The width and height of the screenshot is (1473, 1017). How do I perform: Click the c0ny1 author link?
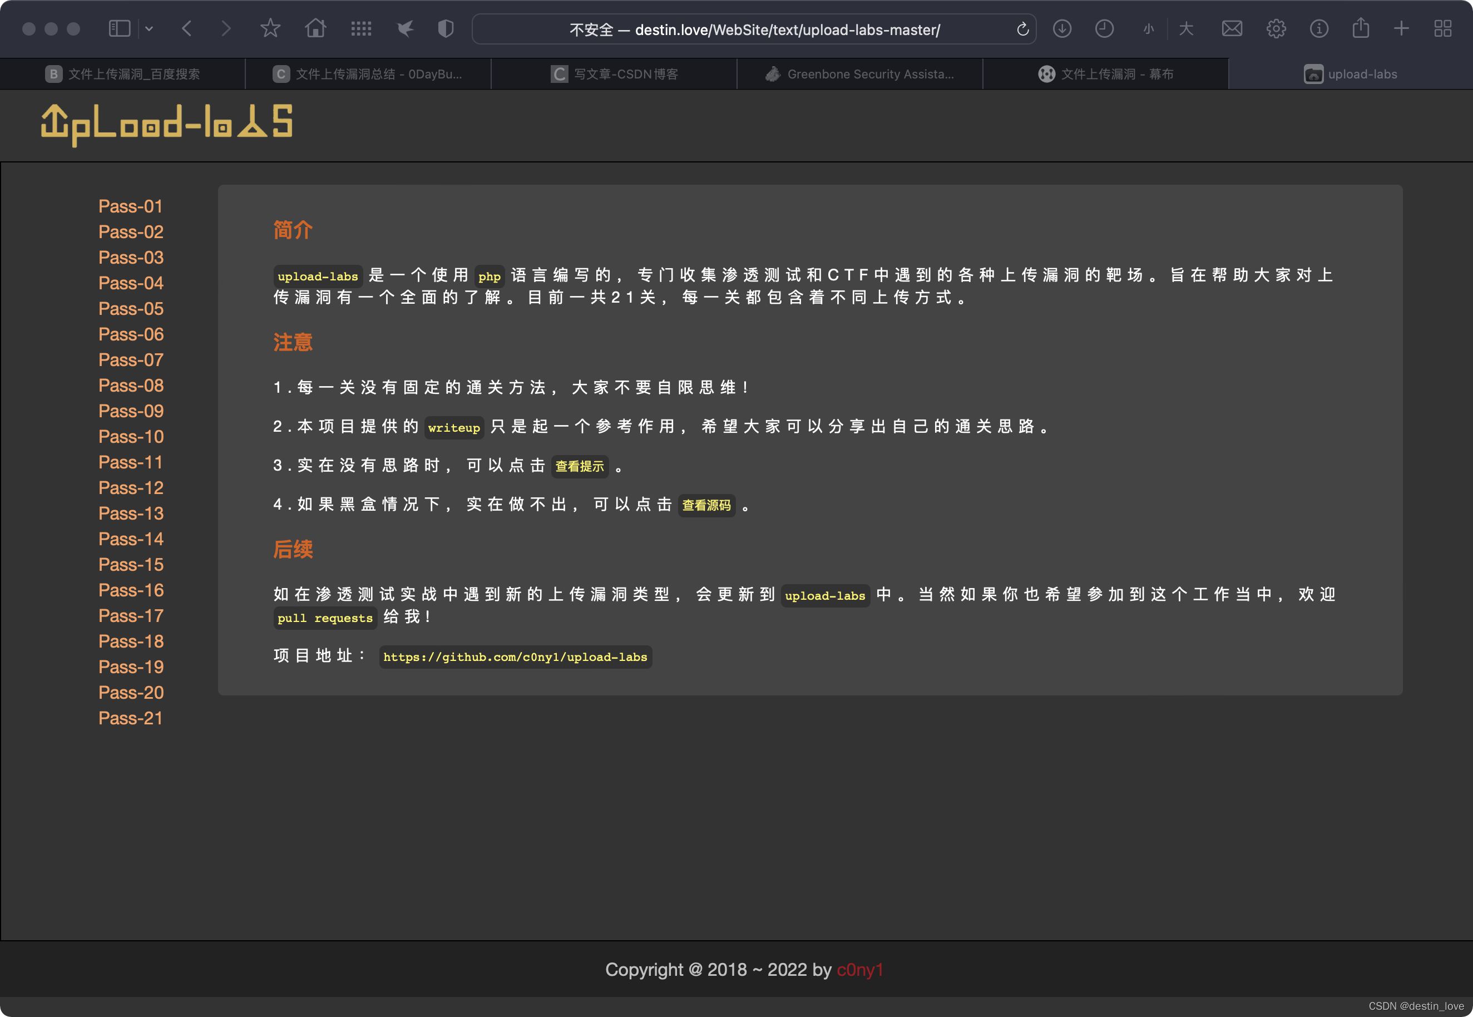[x=859, y=970]
